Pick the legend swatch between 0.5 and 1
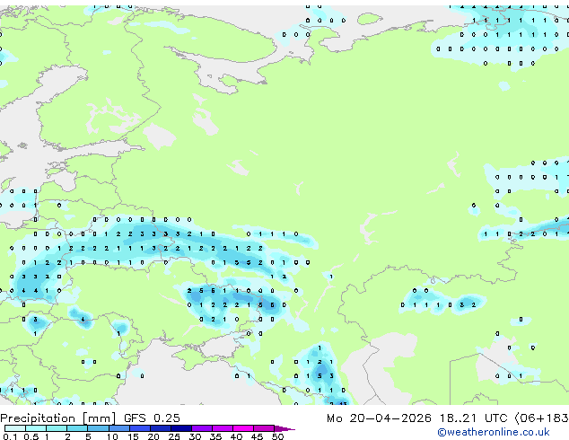 [36, 428]
